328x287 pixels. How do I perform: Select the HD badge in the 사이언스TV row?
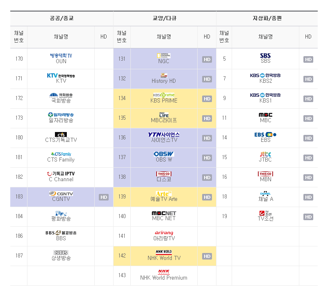[x=207, y=138]
